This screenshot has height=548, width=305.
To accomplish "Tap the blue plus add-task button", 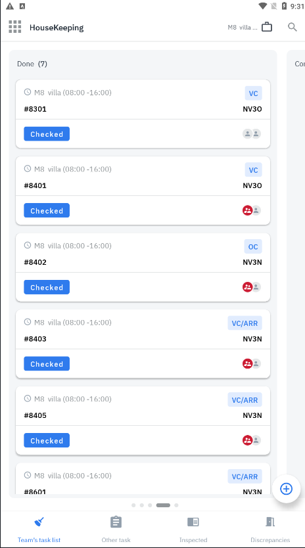I will 286,489.
